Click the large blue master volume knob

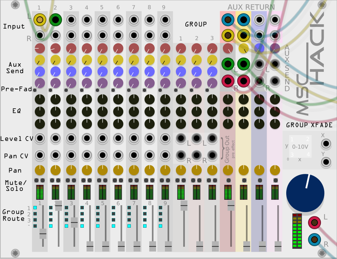coord(305,193)
